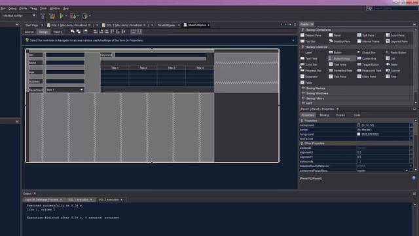
Task: Open the Tools menu
Action: point(43,9)
